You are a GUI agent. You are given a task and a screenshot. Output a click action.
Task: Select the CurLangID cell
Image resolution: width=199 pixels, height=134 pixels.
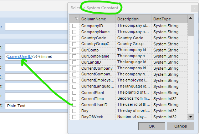(x=98, y=62)
